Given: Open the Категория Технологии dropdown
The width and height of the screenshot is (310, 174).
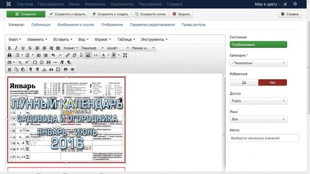Looking at the screenshot, I should point(258,63).
